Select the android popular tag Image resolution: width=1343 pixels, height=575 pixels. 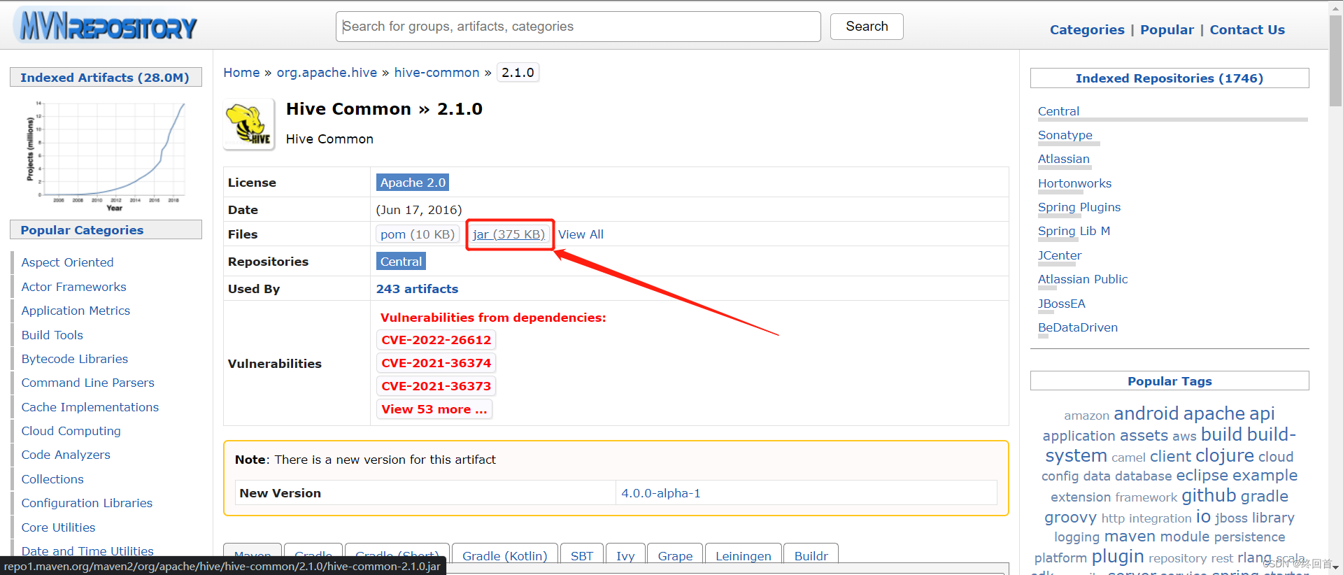tap(1146, 413)
